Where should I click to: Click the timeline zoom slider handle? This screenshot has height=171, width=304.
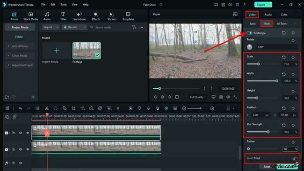pyautogui.click(x=200, y=108)
